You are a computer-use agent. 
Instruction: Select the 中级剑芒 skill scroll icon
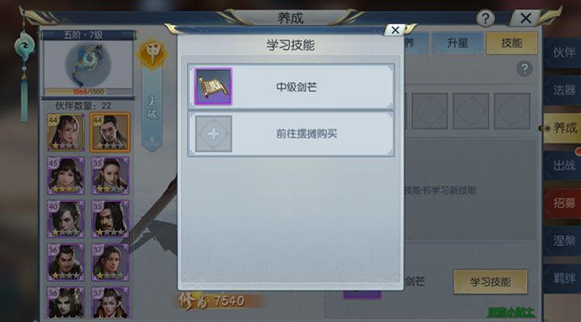coord(213,86)
